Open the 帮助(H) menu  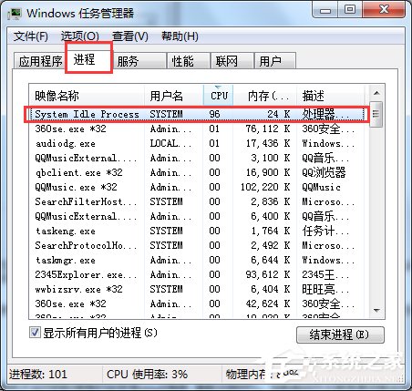tap(180, 36)
